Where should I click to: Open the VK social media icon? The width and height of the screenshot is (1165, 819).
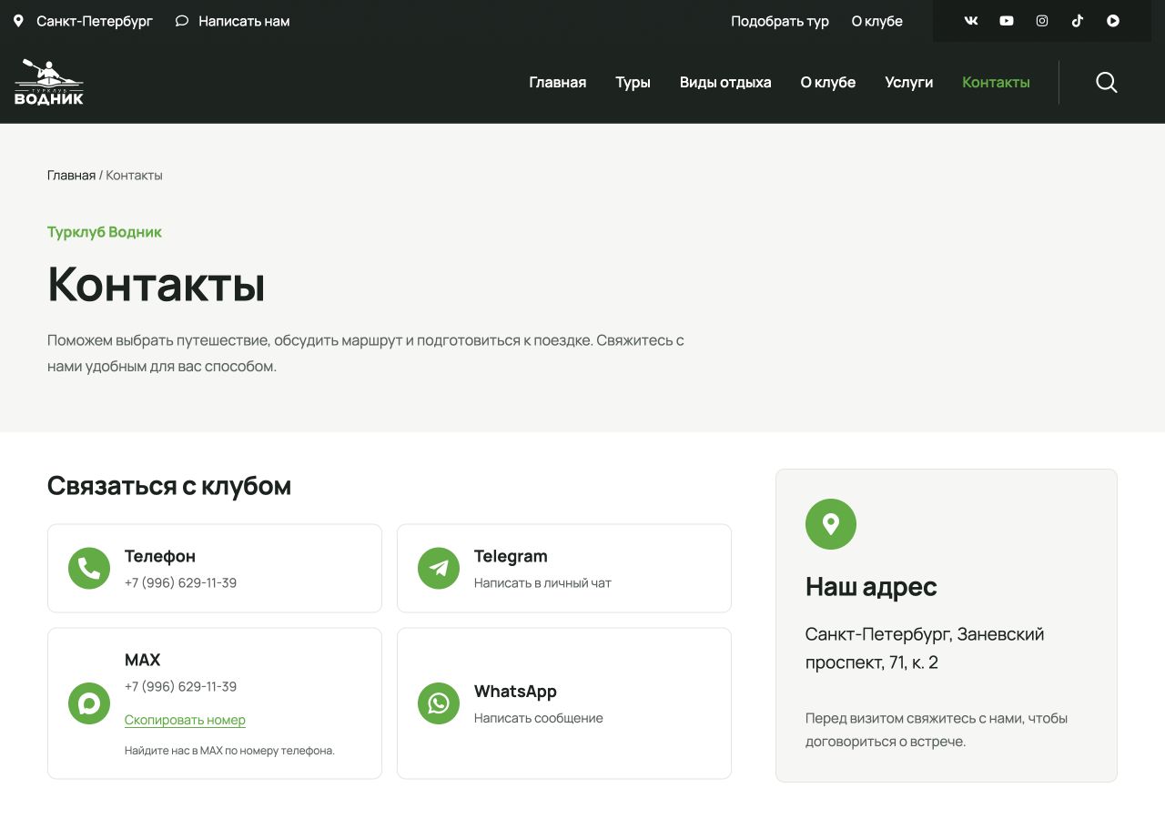tap(971, 21)
